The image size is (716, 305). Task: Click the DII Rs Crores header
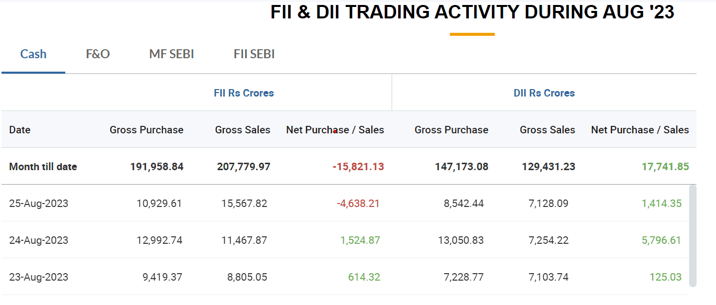544,93
